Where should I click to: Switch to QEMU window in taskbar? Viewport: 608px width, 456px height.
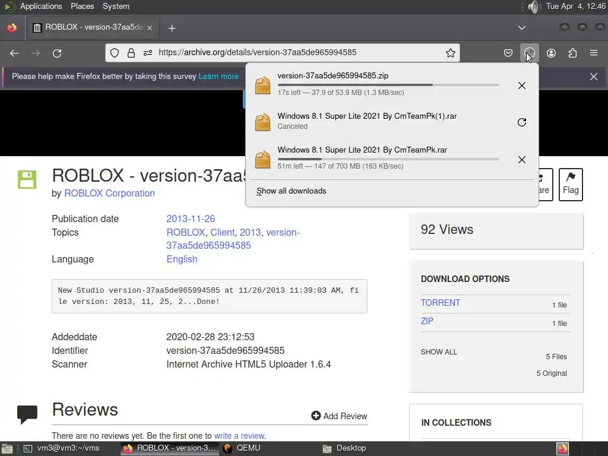tap(243, 448)
